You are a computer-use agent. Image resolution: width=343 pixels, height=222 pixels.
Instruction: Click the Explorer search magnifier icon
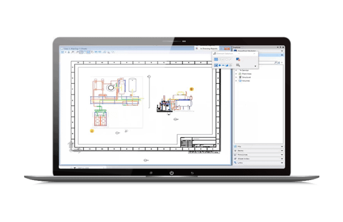275,62
